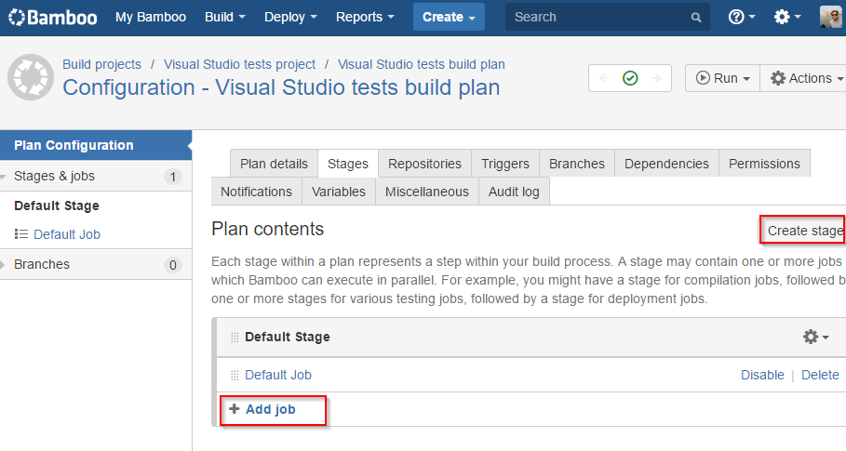This screenshot has height=451, width=846.
Task: Collapse the Stages & jobs section
Action: 3,176
